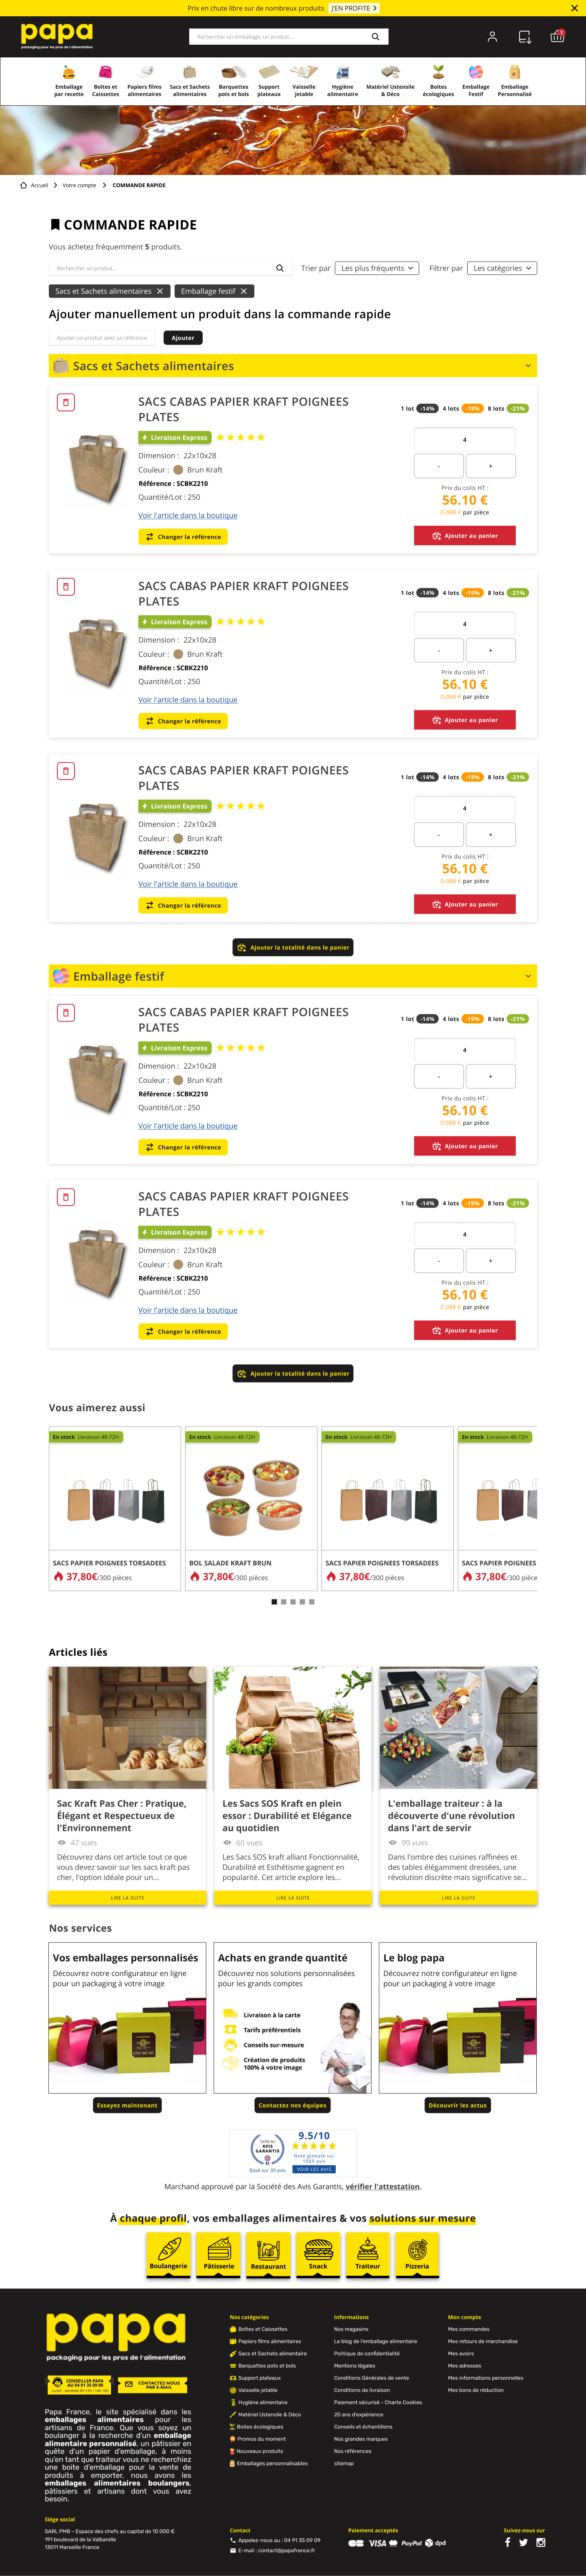Delete the first product with trash icon

click(66, 402)
